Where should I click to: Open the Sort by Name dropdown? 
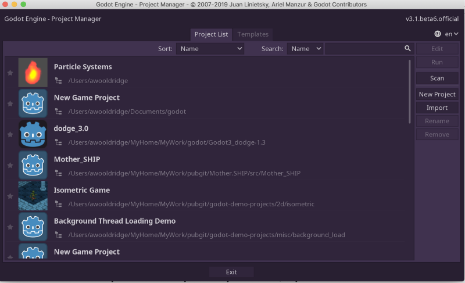pos(210,49)
